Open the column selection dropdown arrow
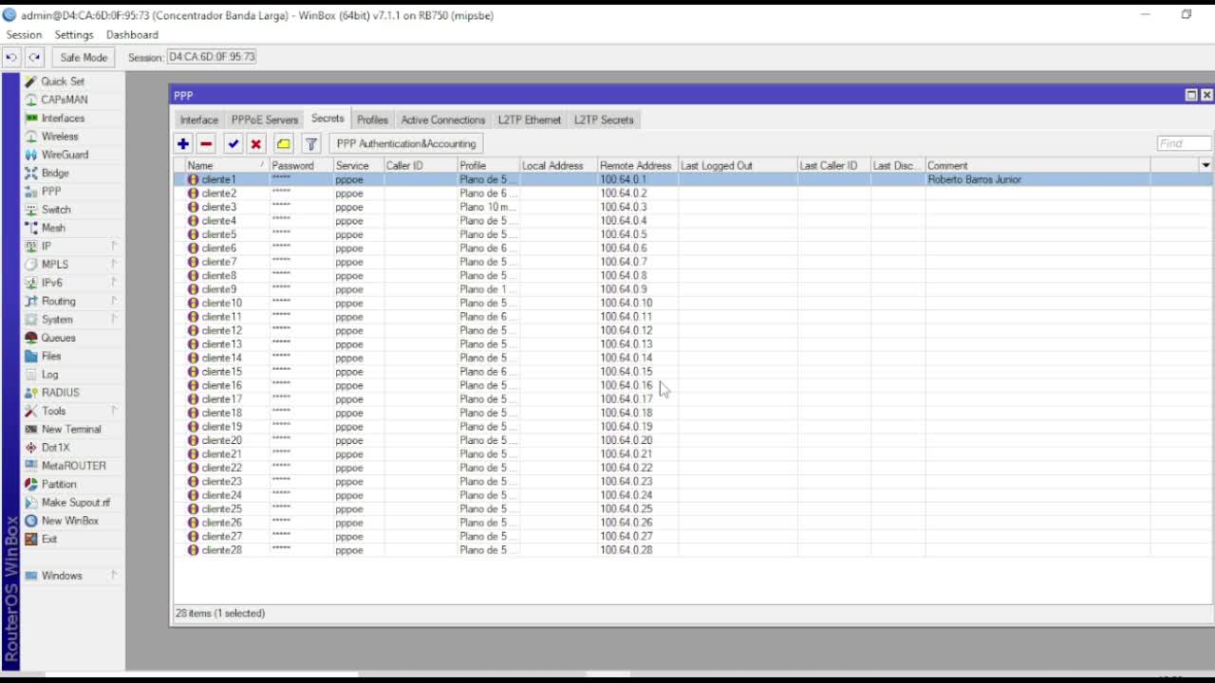This screenshot has height=683, width=1215. [x=1206, y=165]
